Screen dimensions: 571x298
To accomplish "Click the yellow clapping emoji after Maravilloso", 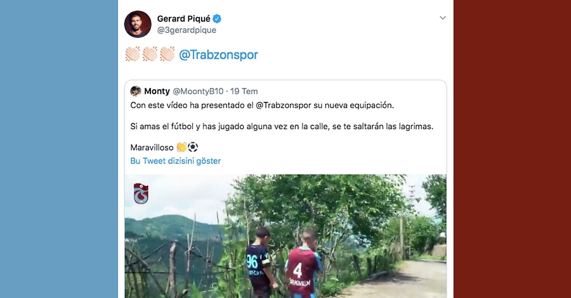I will click(x=181, y=147).
